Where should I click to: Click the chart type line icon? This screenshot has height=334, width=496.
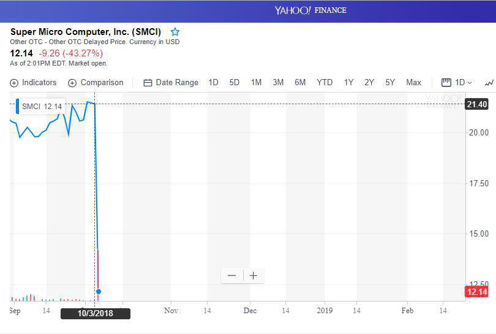tap(489, 83)
